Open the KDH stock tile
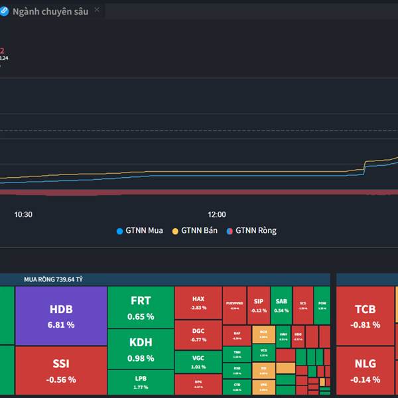The width and height of the screenshot is (398, 398). [141, 350]
